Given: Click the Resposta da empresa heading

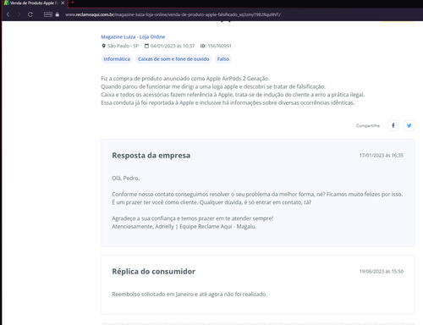Looking at the screenshot, I should [151, 156].
